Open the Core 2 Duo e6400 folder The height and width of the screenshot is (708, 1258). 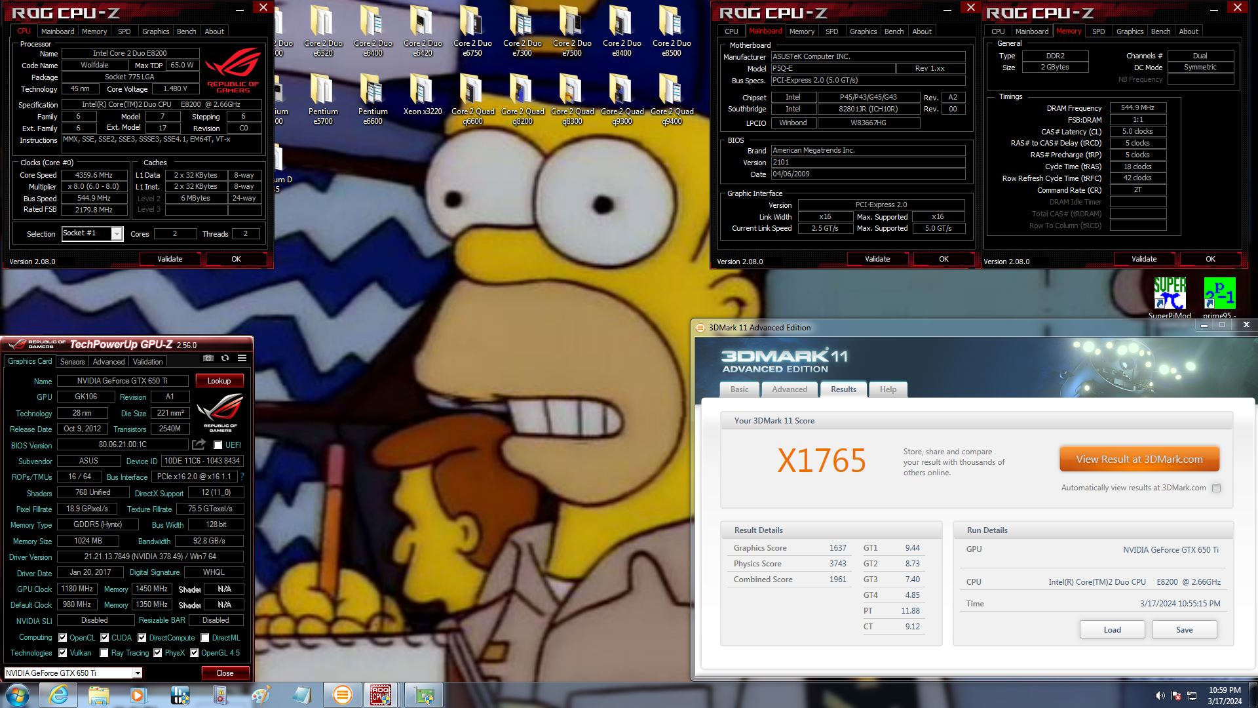click(373, 30)
